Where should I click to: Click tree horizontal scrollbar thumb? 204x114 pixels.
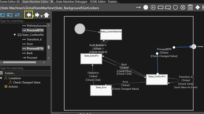click(x=20, y=62)
